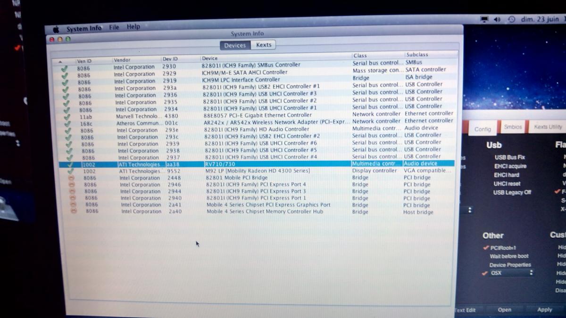Click the check icon for USB UHCI Controller #1
The width and height of the screenshot is (566, 318).
(x=67, y=110)
